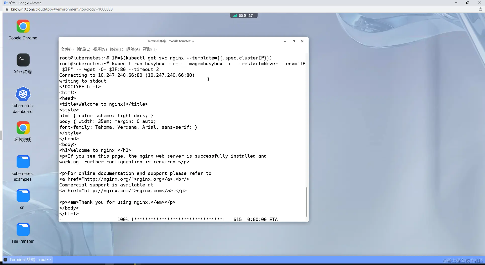Open the 终端(T) menu in terminal

[116, 49]
